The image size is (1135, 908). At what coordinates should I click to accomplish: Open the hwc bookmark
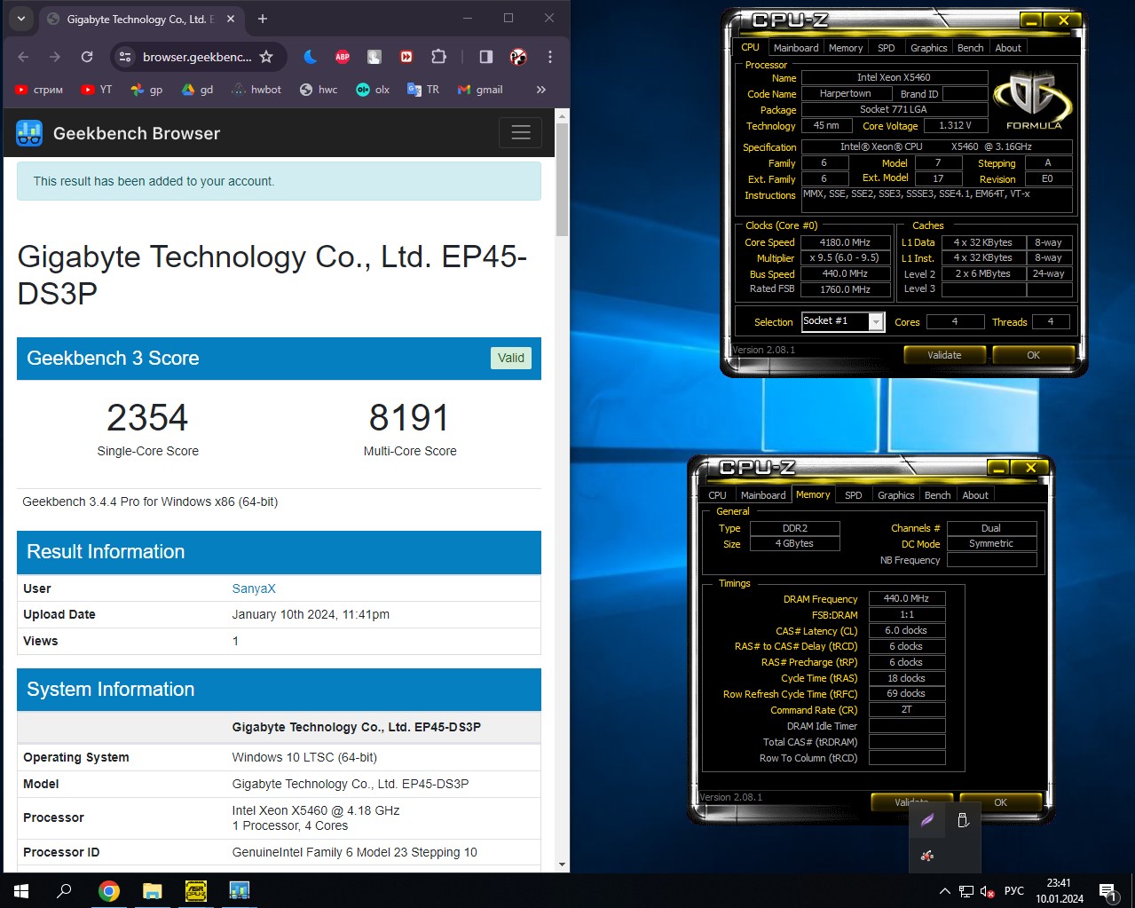click(x=319, y=90)
